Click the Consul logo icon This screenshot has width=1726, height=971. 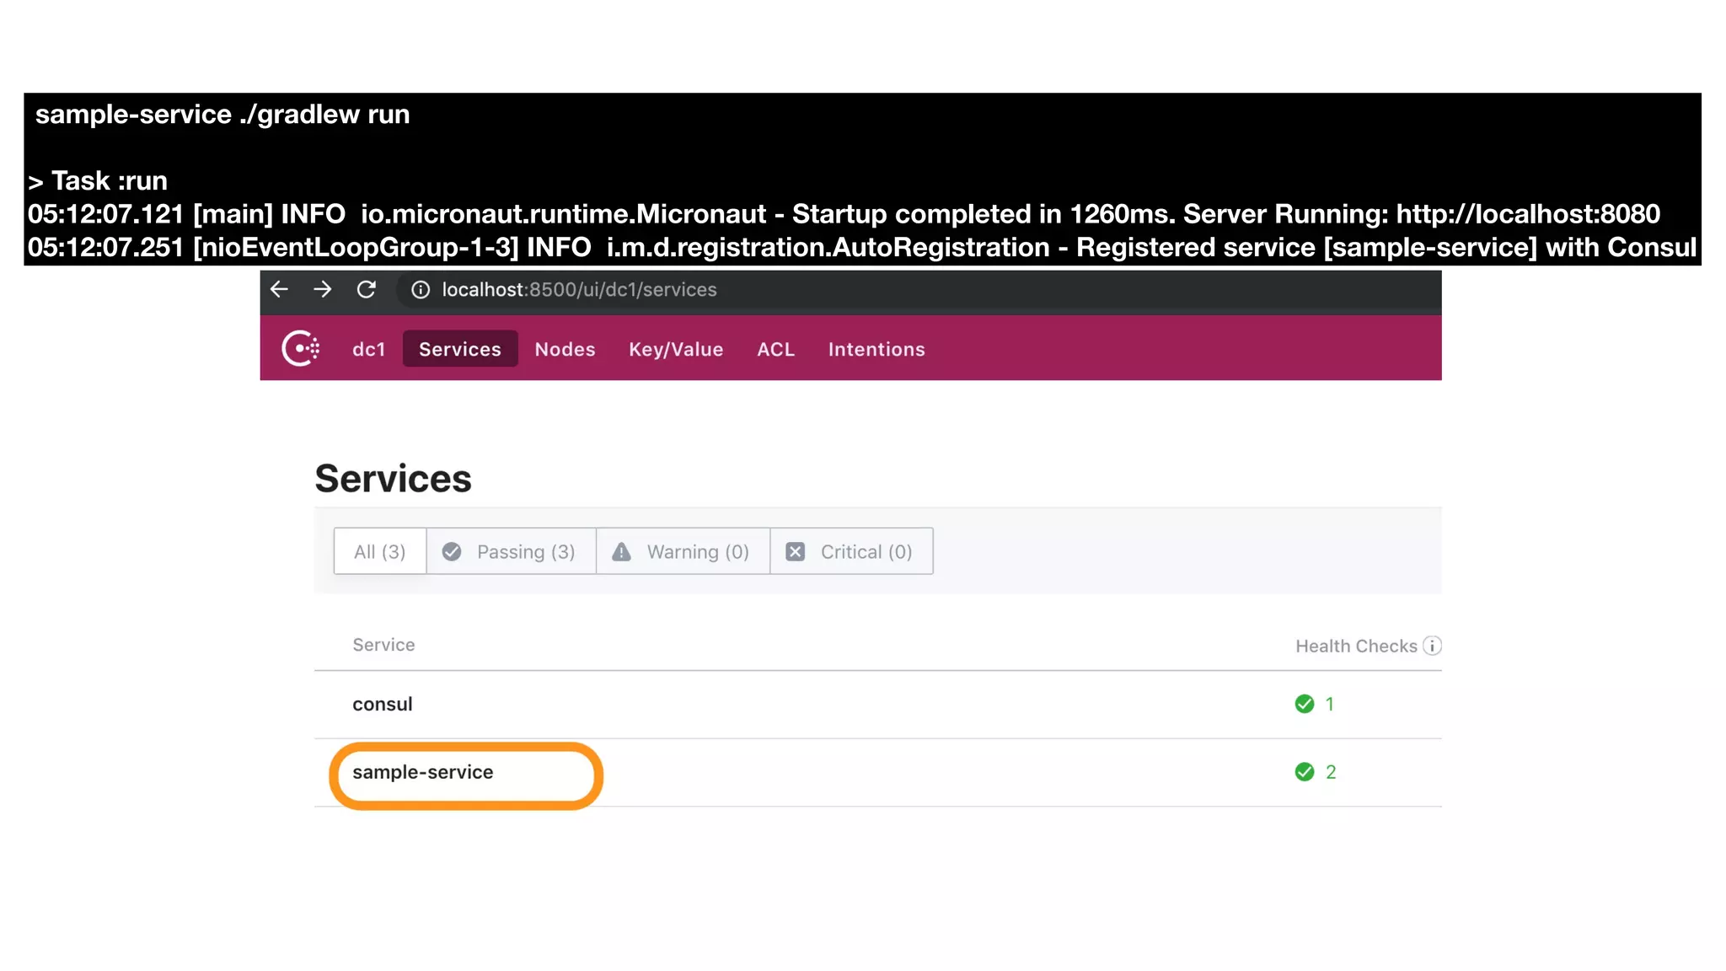coord(301,348)
